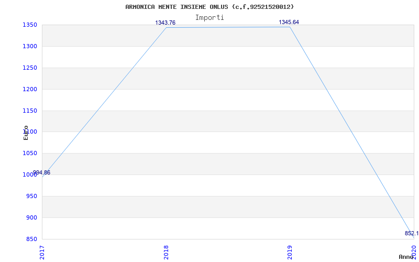Viewport: 419px width, 262px height.
Task: Click x-axis year 2017
Action: point(42,253)
